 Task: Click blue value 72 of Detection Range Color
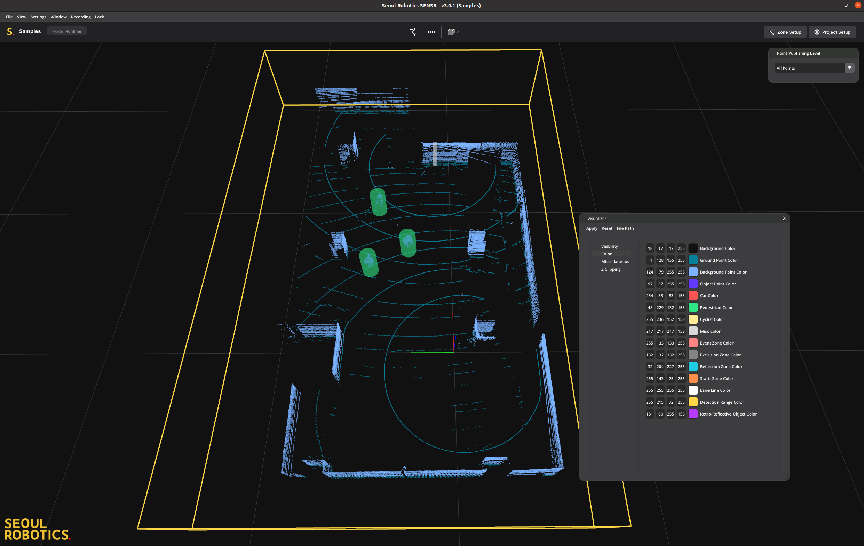(671, 402)
